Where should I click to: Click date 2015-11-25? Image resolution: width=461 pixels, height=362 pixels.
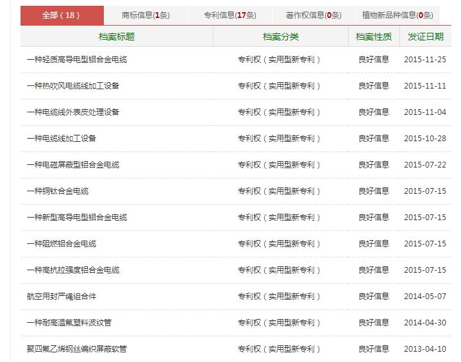coord(425,60)
